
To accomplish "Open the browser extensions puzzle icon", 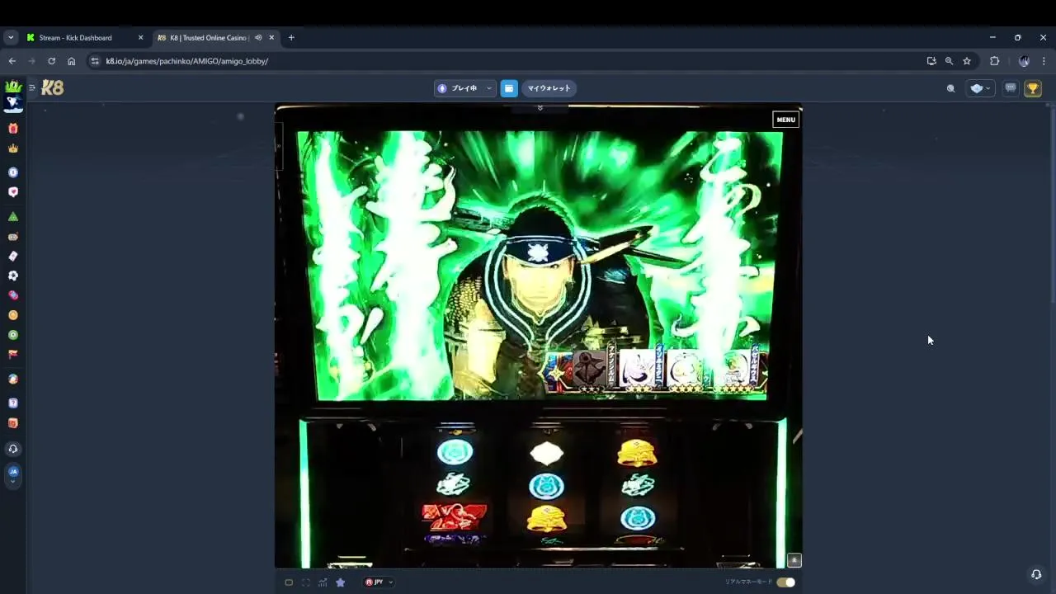I will 994,61.
